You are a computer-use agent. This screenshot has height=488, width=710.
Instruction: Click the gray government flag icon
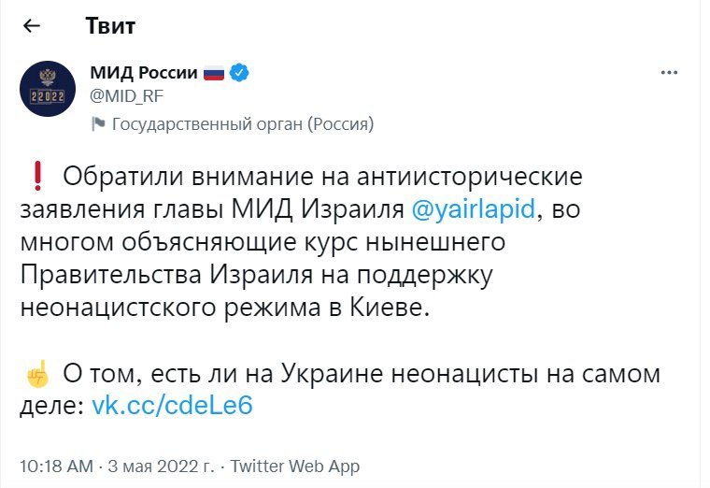click(x=97, y=123)
